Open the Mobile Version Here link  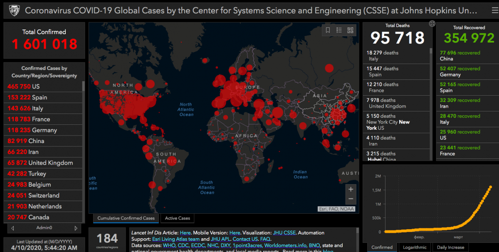coord(235,232)
